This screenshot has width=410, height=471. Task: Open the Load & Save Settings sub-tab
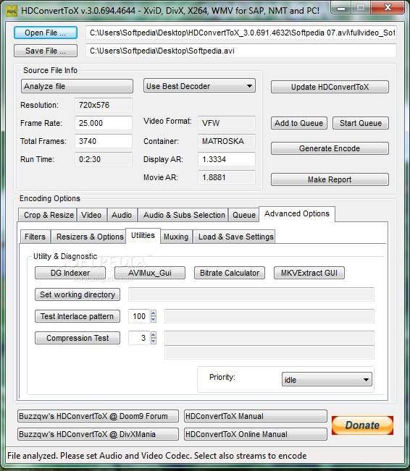click(234, 237)
